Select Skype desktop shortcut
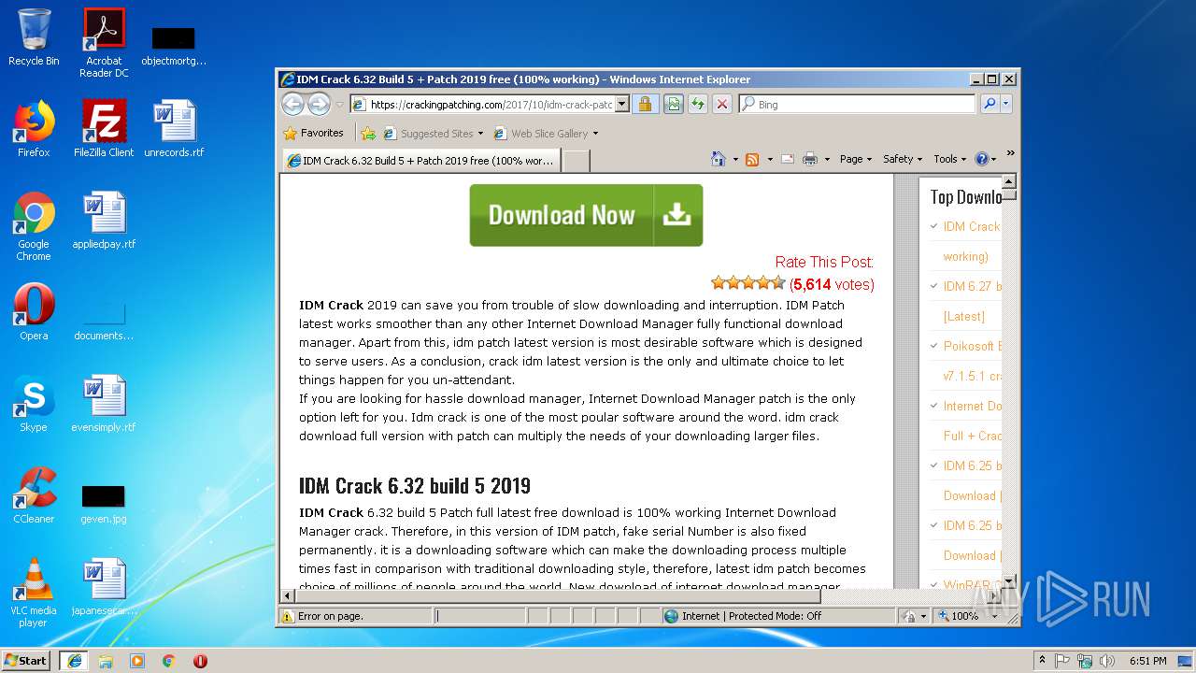The image size is (1196, 673). click(34, 404)
